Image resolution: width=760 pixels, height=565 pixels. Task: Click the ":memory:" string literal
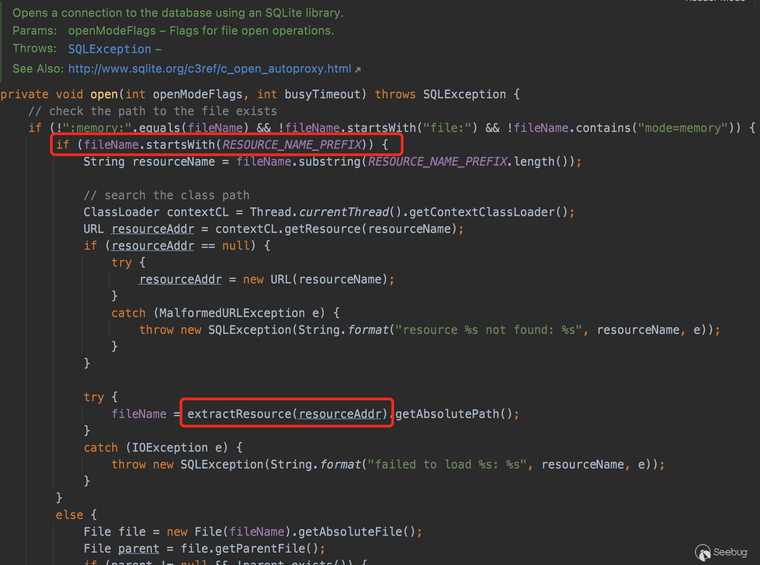tap(97, 128)
